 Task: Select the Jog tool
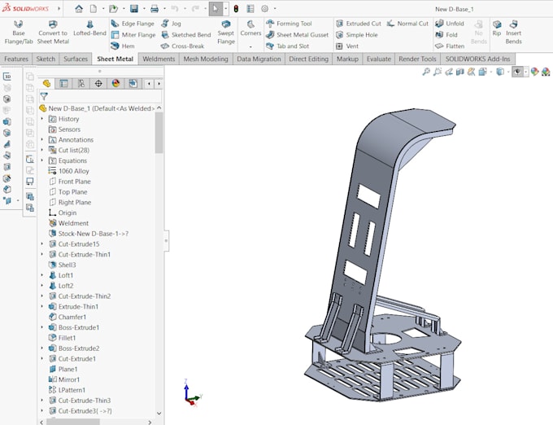tap(171, 24)
